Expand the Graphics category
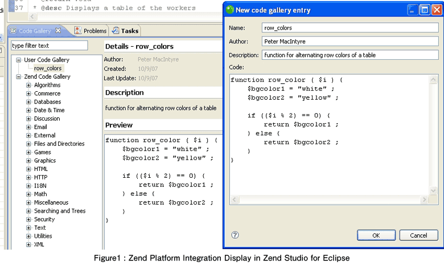The width and height of the screenshot is (444, 265). pyautogui.click(x=28, y=161)
